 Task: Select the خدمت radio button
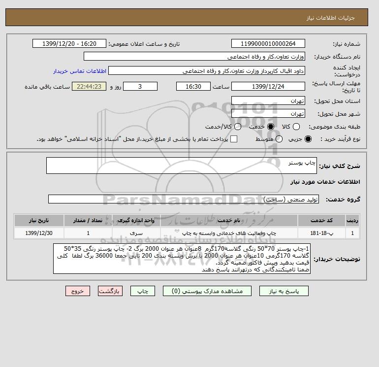pos(271,127)
